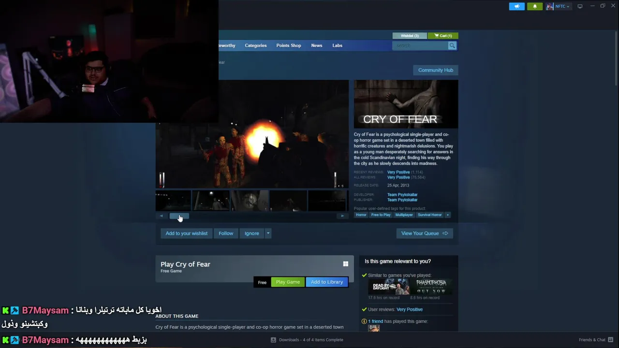Open the Community Hub button
The width and height of the screenshot is (619, 348).
pos(436,70)
